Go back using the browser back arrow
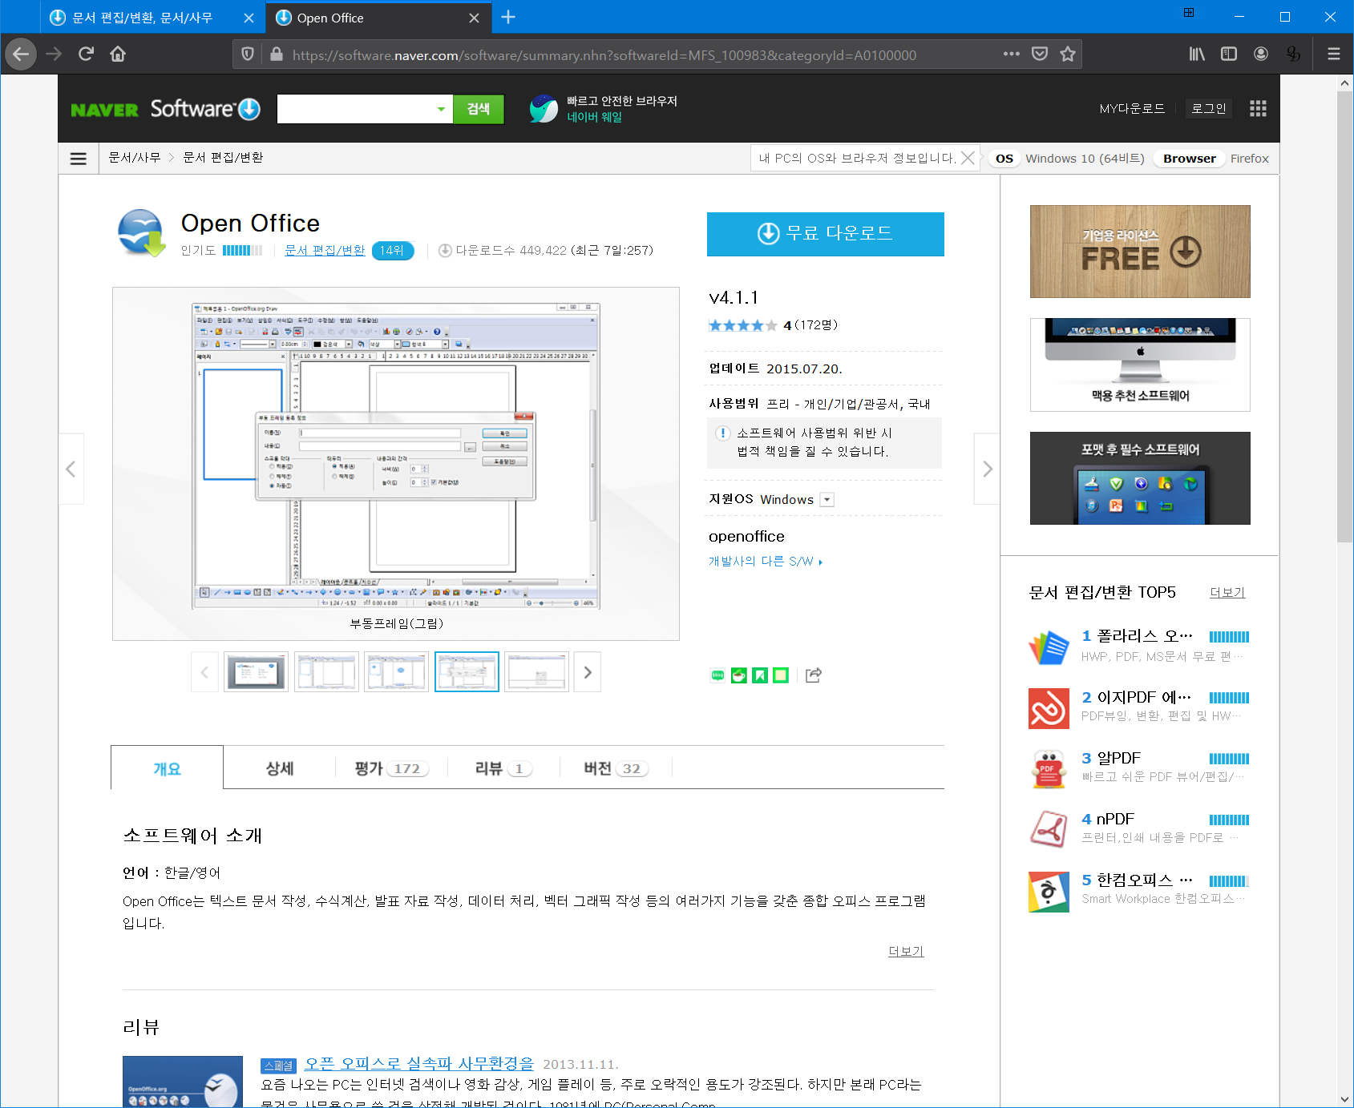Viewport: 1354px width, 1108px height. point(21,54)
